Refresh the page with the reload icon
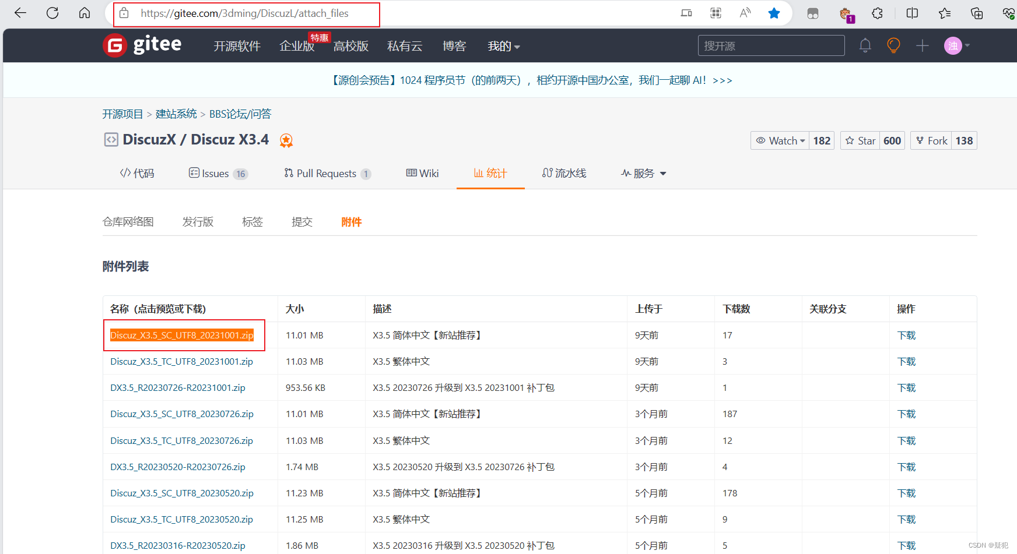The height and width of the screenshot is (554, 1017). (52, 13)
